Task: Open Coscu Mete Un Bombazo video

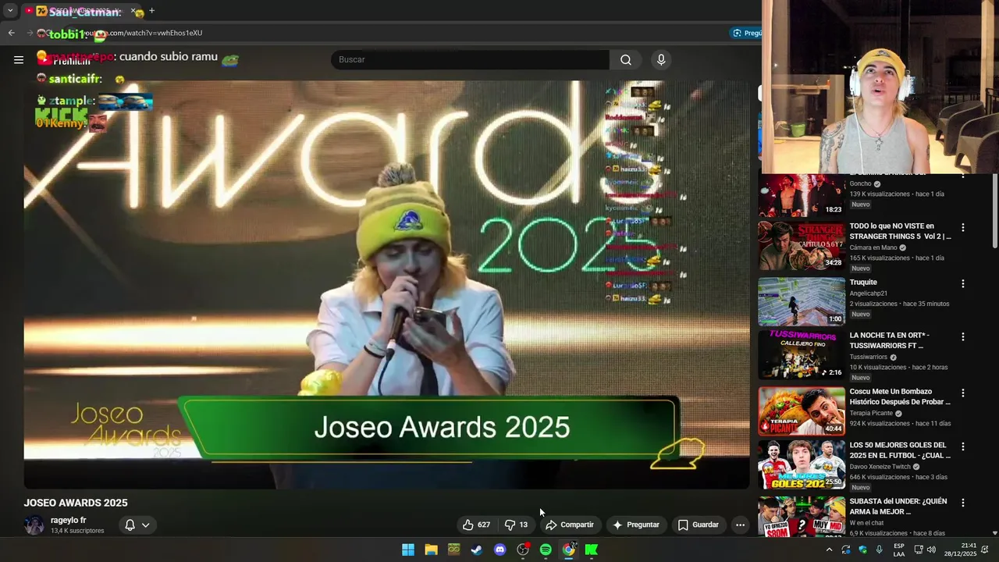Action: click(900, 397)
